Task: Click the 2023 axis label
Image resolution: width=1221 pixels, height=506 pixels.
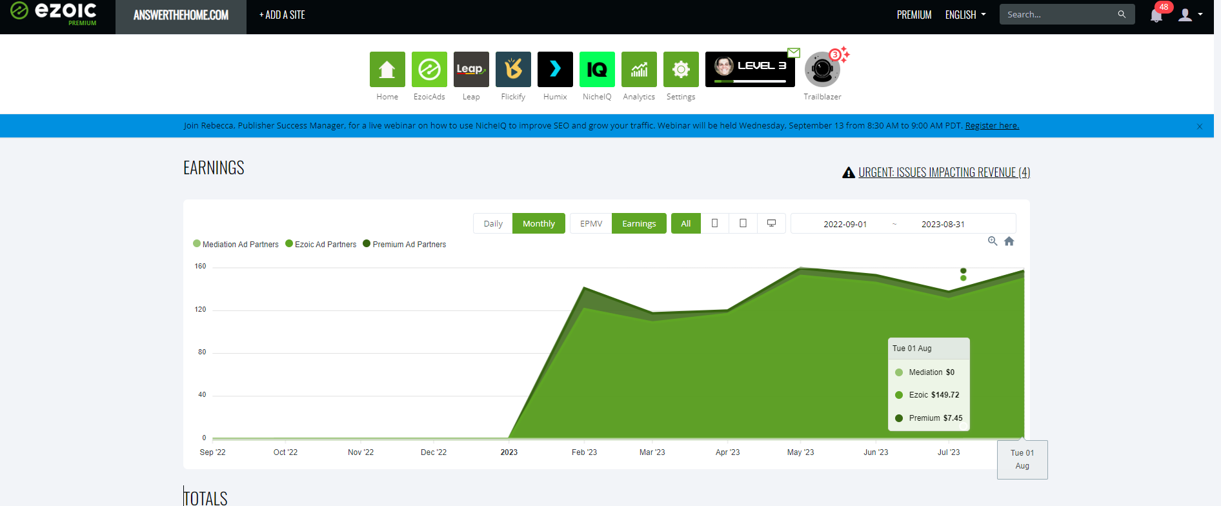Action: [x=509, y=452]
